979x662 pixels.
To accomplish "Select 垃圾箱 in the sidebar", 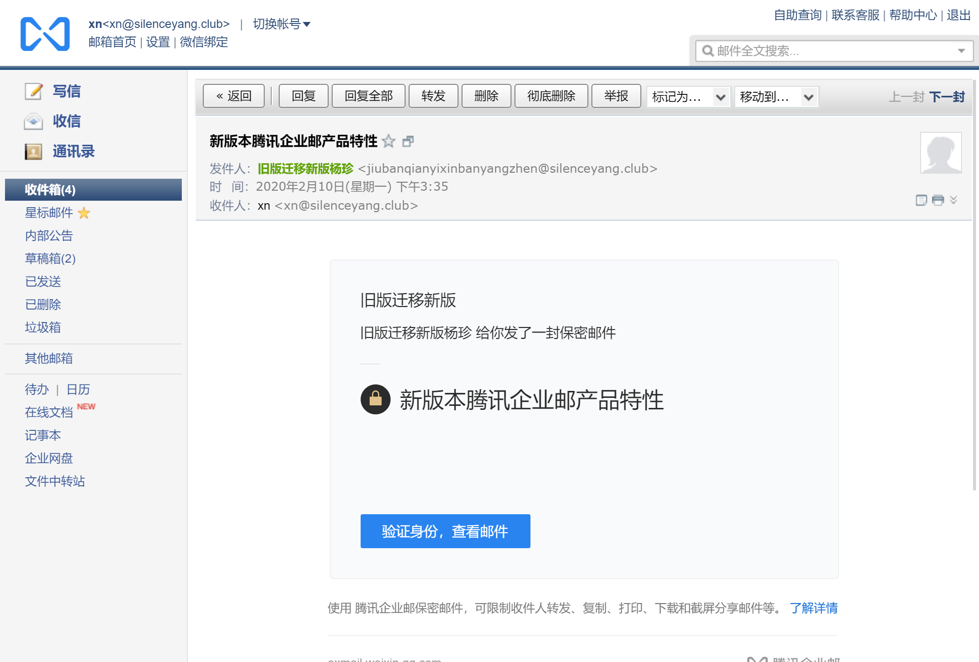I will click(42, 327).
